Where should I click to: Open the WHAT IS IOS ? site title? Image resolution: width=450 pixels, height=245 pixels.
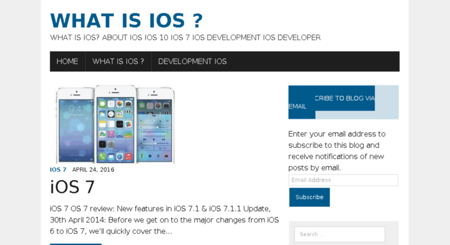[x=126, y=20]
